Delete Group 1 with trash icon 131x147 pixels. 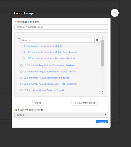coord(97,40)
